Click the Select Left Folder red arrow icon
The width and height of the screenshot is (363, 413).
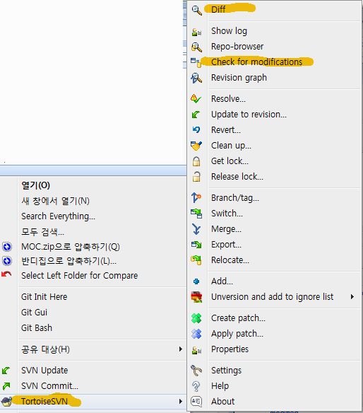[6, 274]
